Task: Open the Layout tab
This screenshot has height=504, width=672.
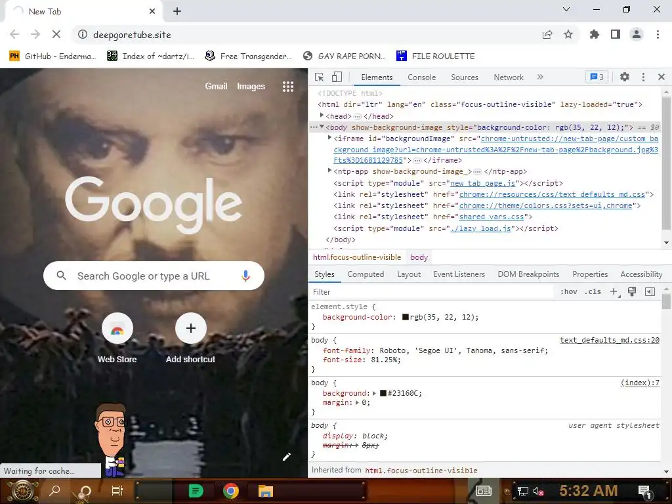Action: pyautogui.click(x=409, y=274)
